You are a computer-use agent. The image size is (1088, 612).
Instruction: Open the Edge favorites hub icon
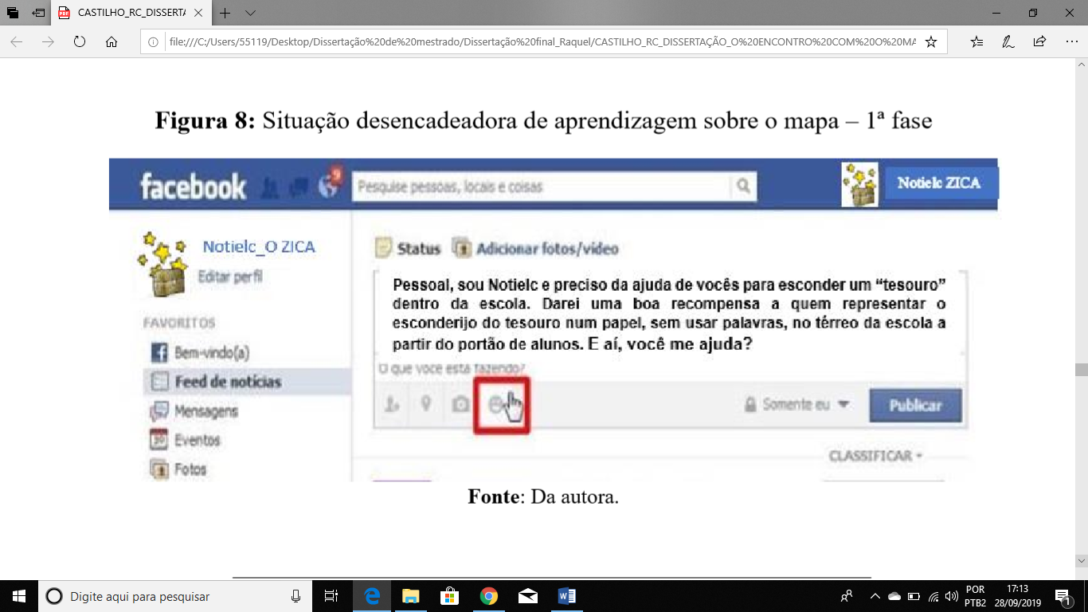977,41
